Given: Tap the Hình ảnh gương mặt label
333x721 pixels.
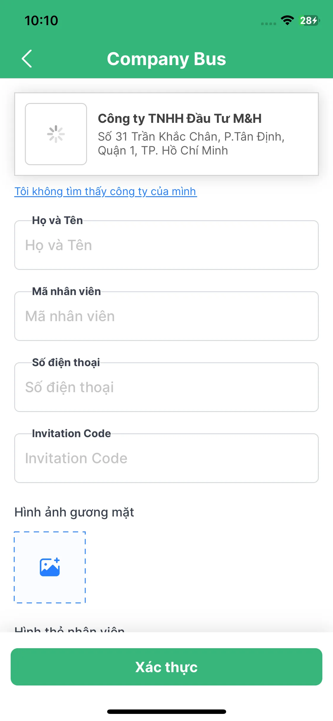Looking at the screenshot, I should [74, 512].
